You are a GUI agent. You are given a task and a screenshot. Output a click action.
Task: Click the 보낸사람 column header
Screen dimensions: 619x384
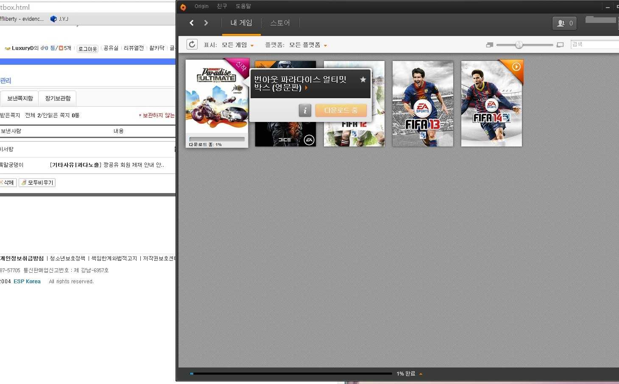tap(11, 131)
